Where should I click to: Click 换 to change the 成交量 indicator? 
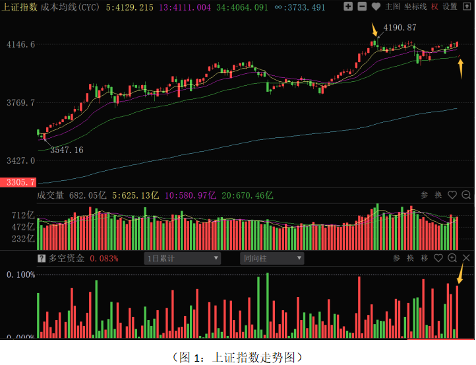[x=438, y=195]
